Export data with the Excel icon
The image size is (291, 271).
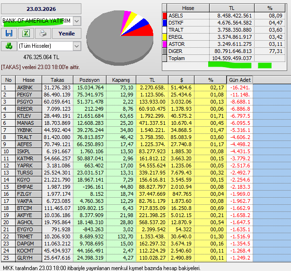[x=26, y=34]
